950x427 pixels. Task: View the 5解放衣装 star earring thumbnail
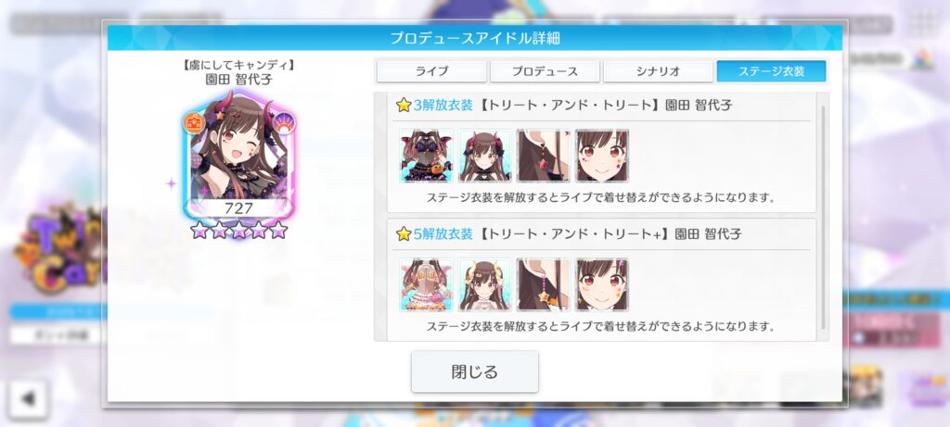[x=544, y=285]
